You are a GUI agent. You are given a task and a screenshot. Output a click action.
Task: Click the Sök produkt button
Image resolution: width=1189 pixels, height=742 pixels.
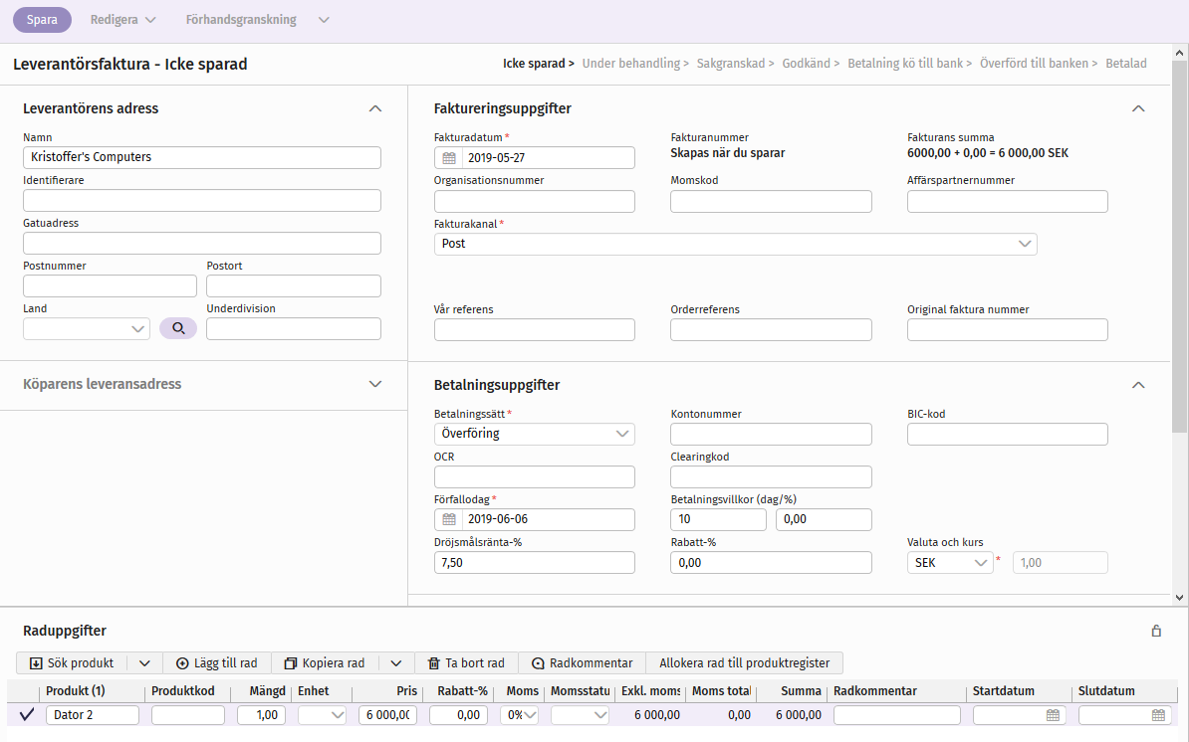(x=72, y=663)
